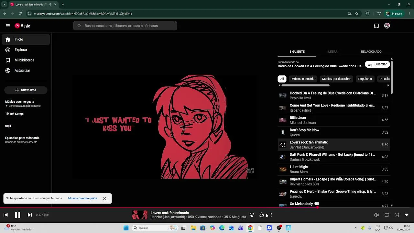Click the speaker icon on Lovers rock row
Screen dimensions: 414x233
pyautogui.click(x=283, y=145)
